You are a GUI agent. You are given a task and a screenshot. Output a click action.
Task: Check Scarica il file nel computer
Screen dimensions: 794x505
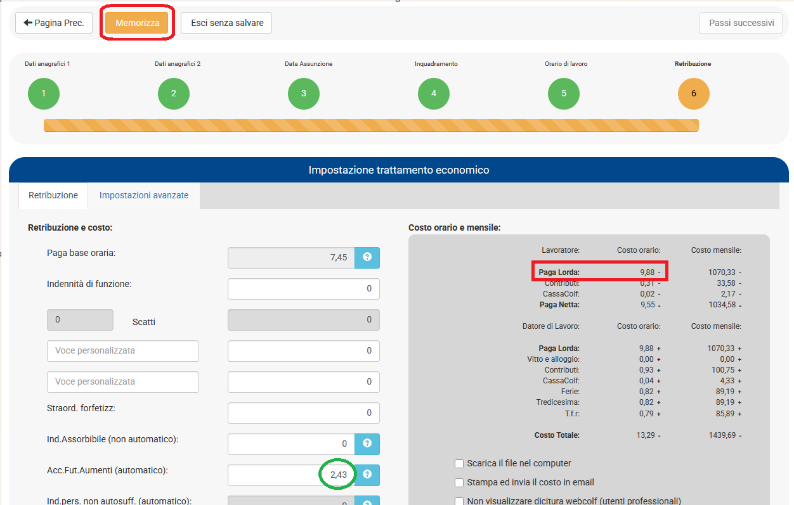[x=459, y=464]
